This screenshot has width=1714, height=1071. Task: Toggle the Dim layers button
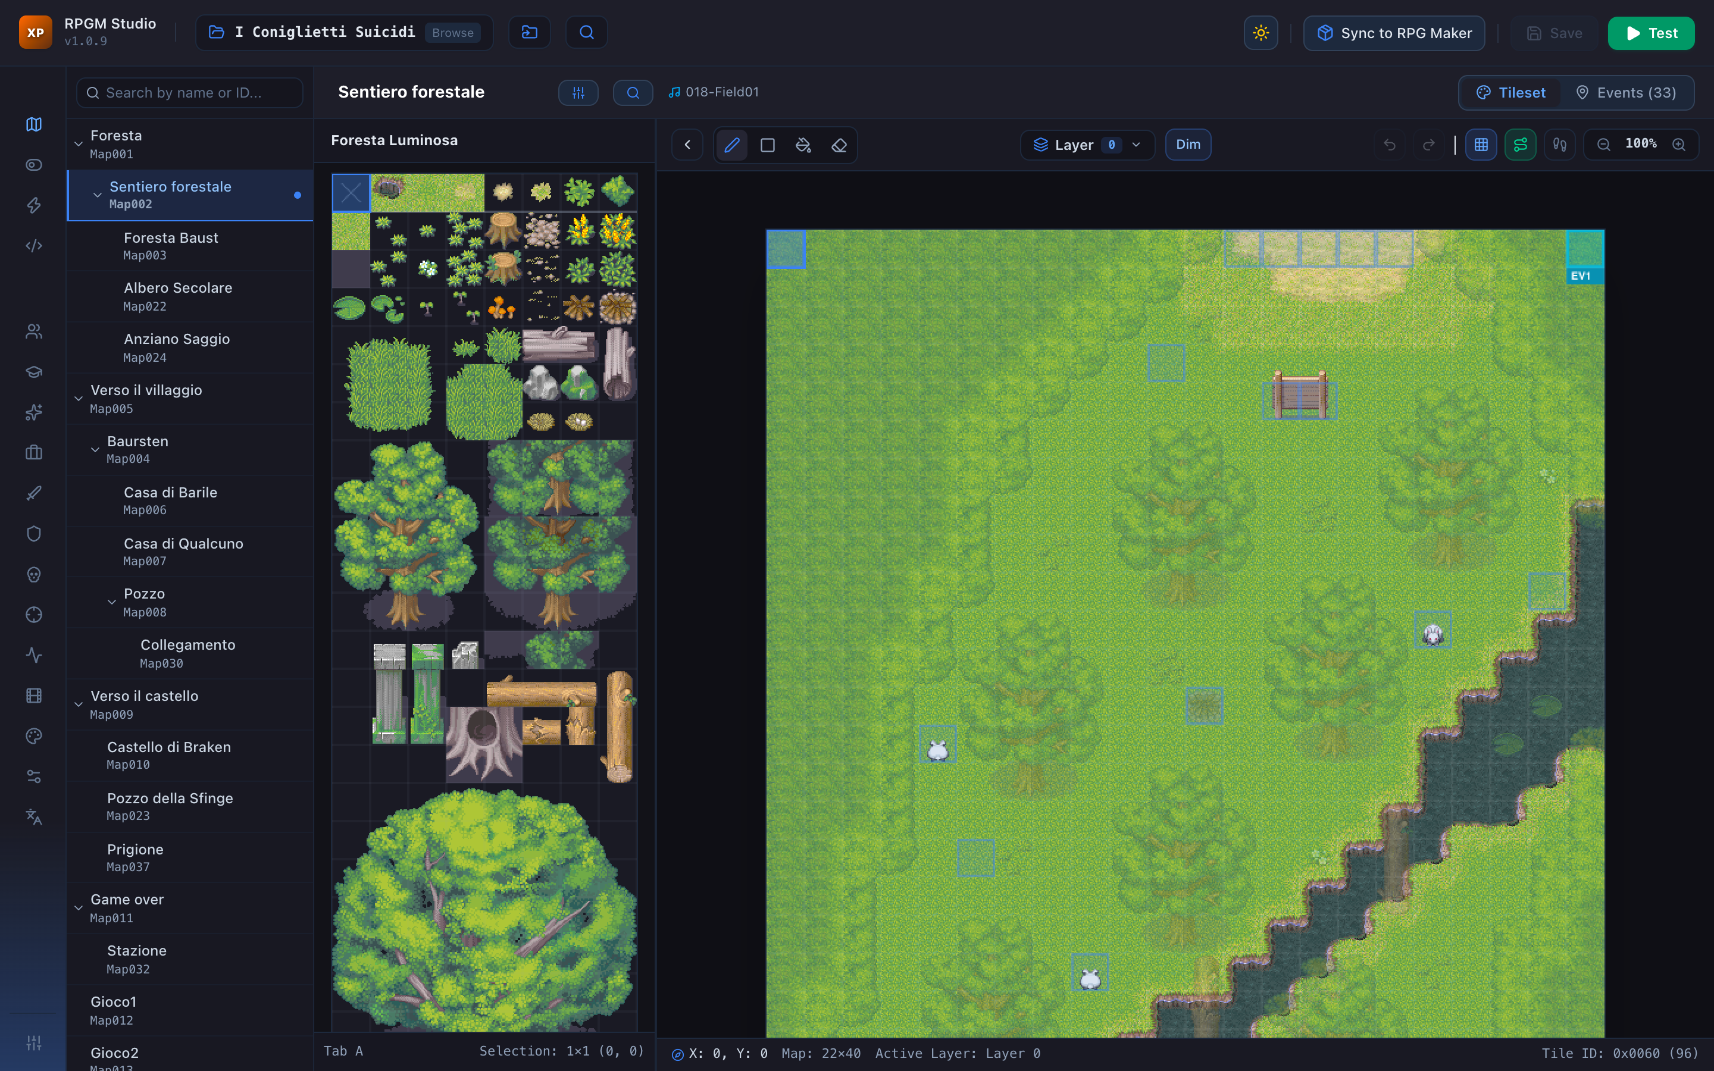[1188, 145]
